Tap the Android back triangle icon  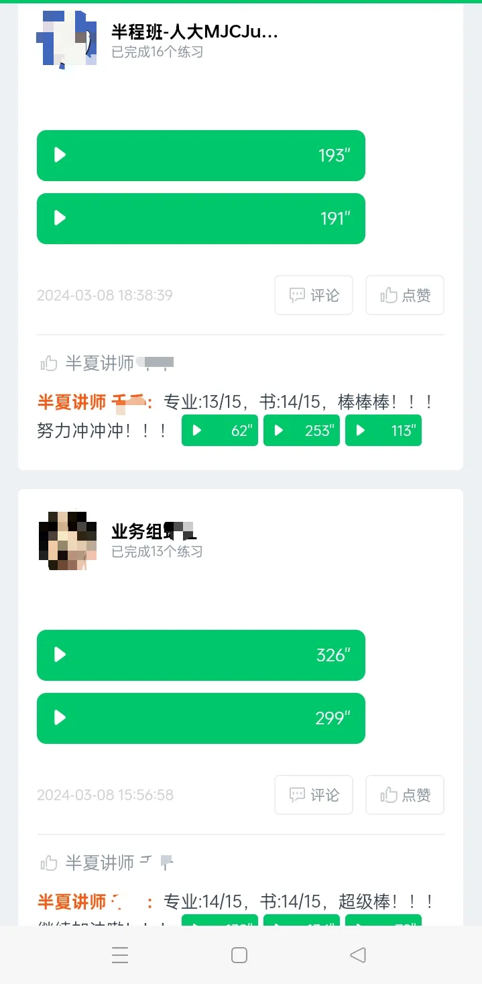(x=358, y=955)
